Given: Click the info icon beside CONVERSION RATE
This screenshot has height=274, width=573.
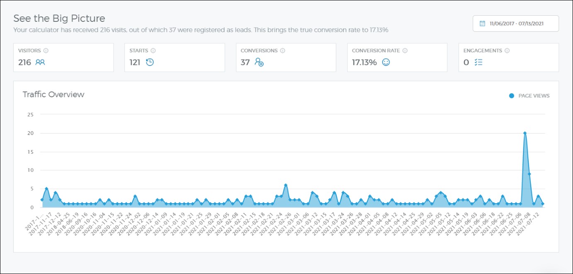Looking at the screenshot, I should (x=405, y=51).
